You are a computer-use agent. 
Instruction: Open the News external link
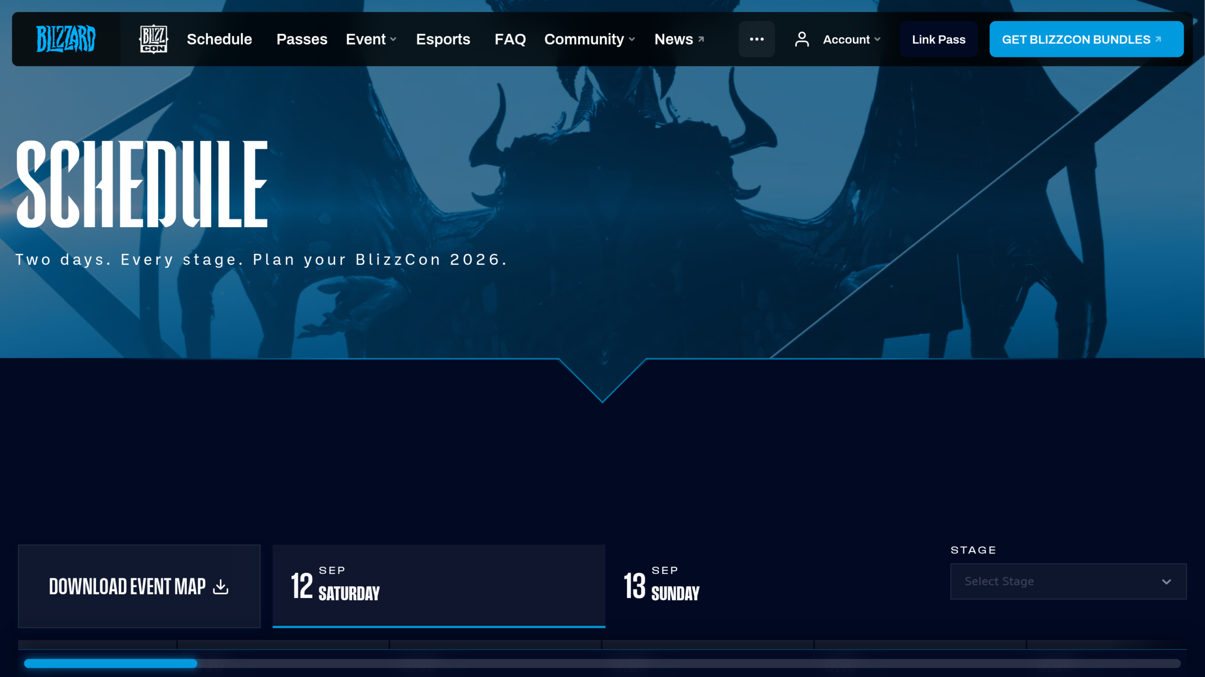[x=679, y=39]
